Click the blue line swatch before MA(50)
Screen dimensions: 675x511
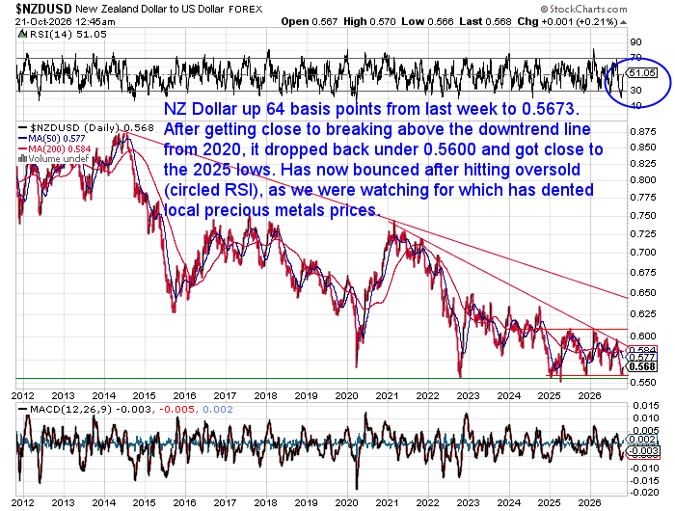point(22,138)
